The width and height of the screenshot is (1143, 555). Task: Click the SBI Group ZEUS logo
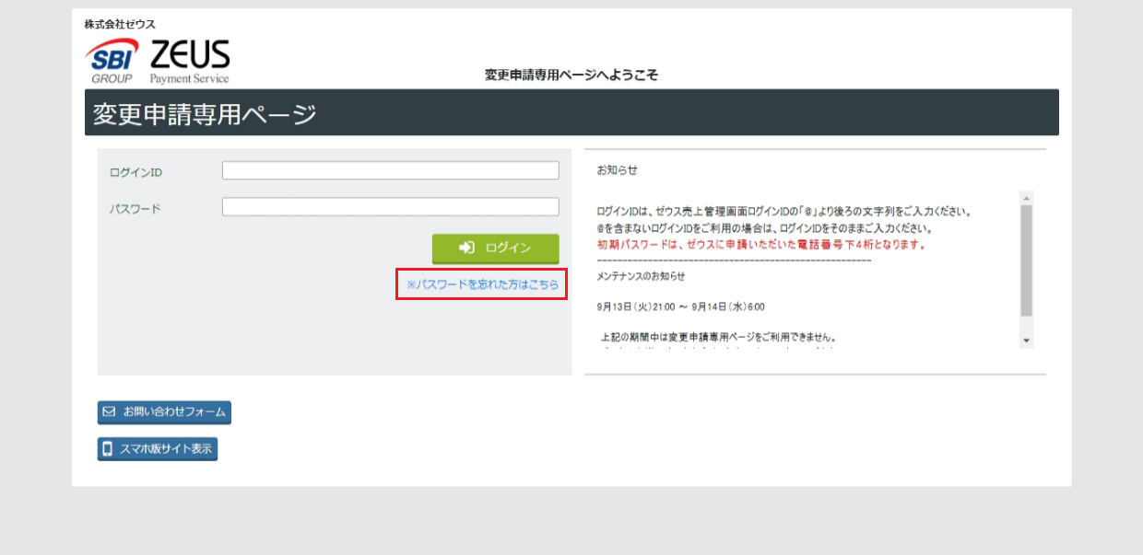(x=158, y=61)
